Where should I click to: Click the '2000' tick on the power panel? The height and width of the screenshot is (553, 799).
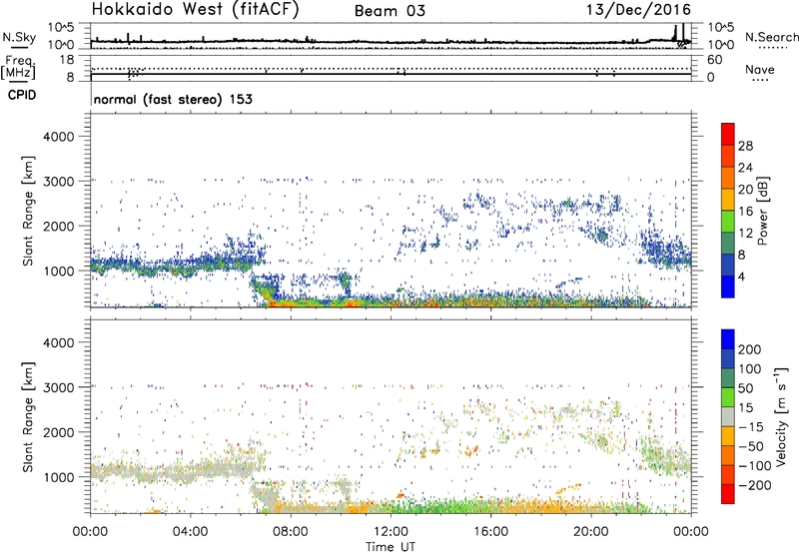click(x=58, y=226)
